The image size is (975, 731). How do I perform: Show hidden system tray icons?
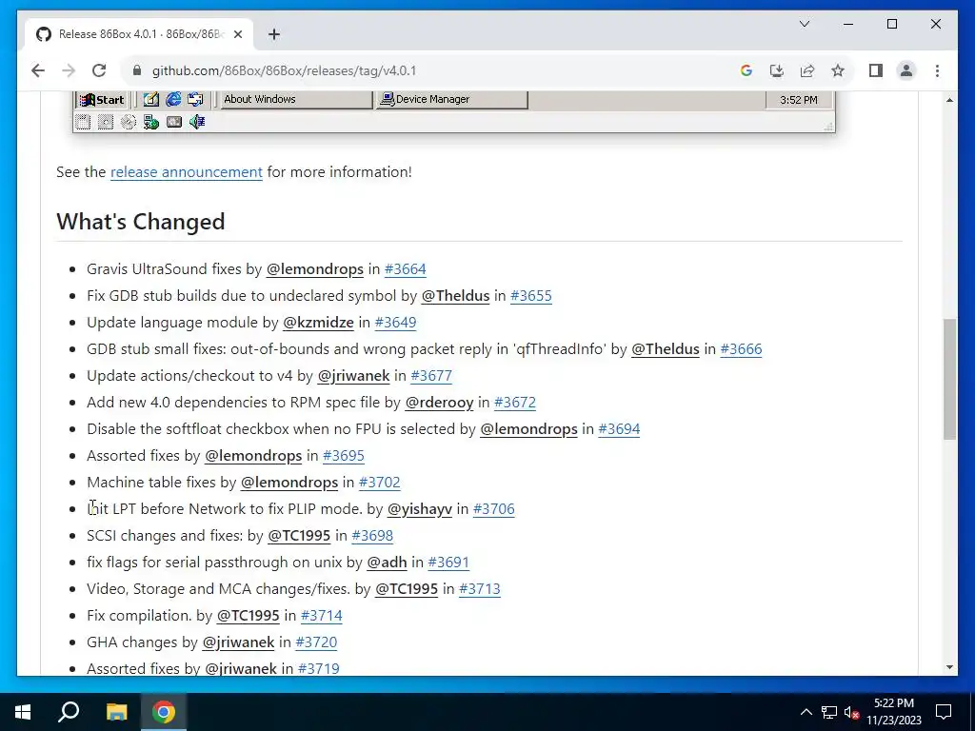pos(806,712)
